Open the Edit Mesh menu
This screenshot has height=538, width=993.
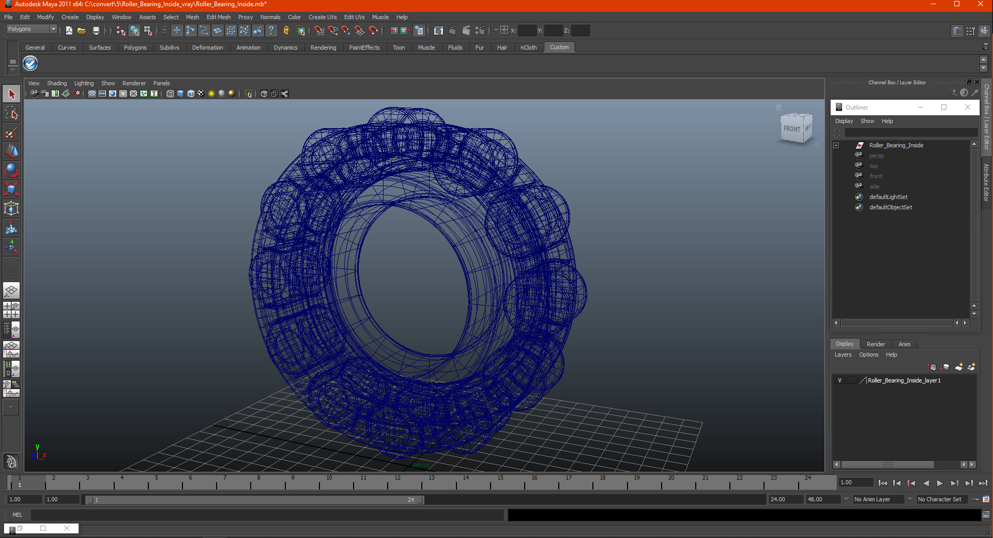(219, 17)
